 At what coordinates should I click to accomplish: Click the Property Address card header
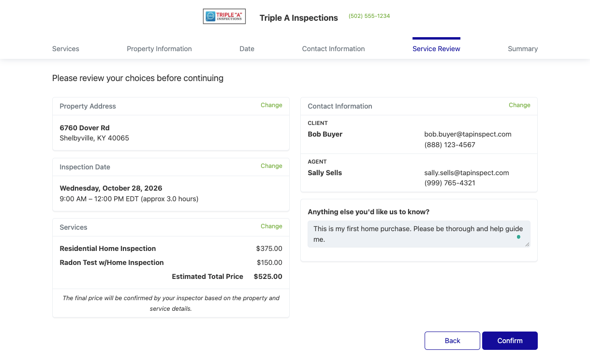171,106
